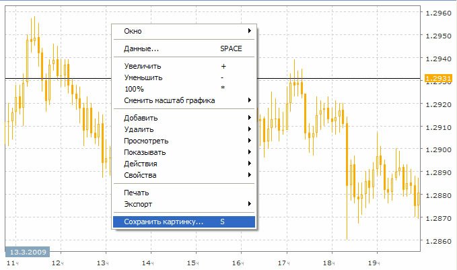The image size is (457, 270).
Task: Open the Окно submenu
Action: click(133, 31)
